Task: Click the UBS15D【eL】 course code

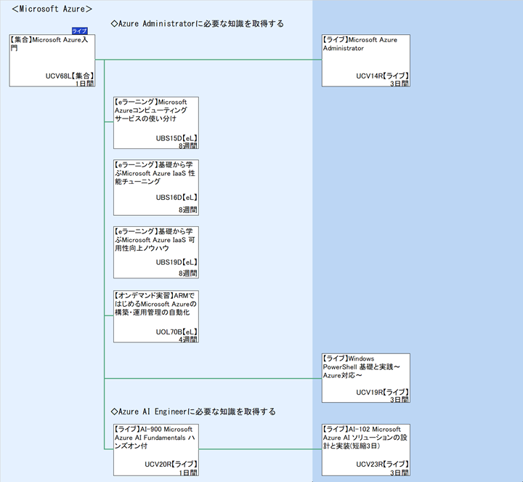Action: (x=177, y=138)
